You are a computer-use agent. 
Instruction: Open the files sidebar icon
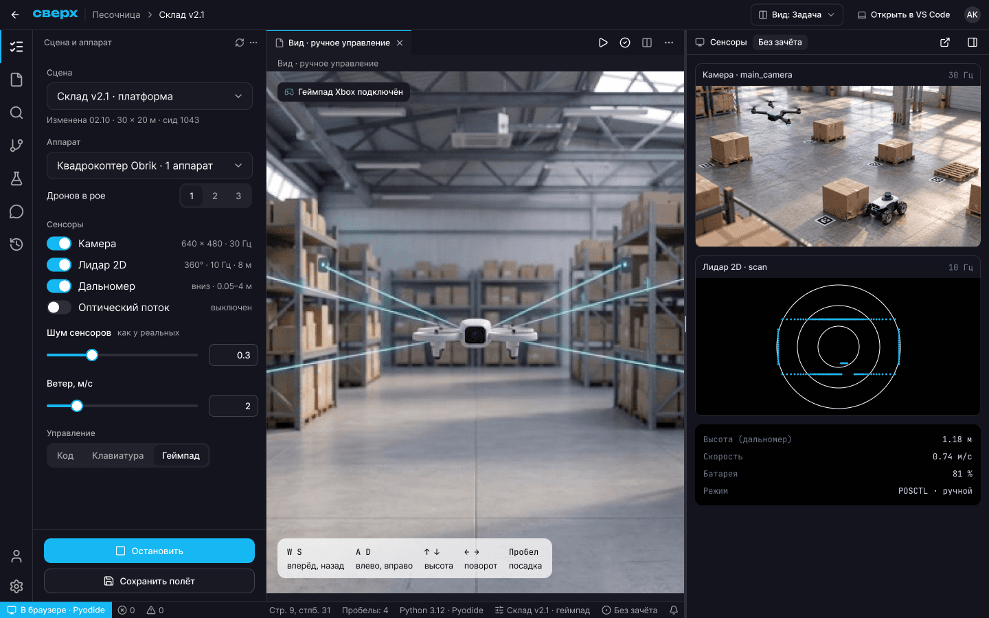pos(16,80)
